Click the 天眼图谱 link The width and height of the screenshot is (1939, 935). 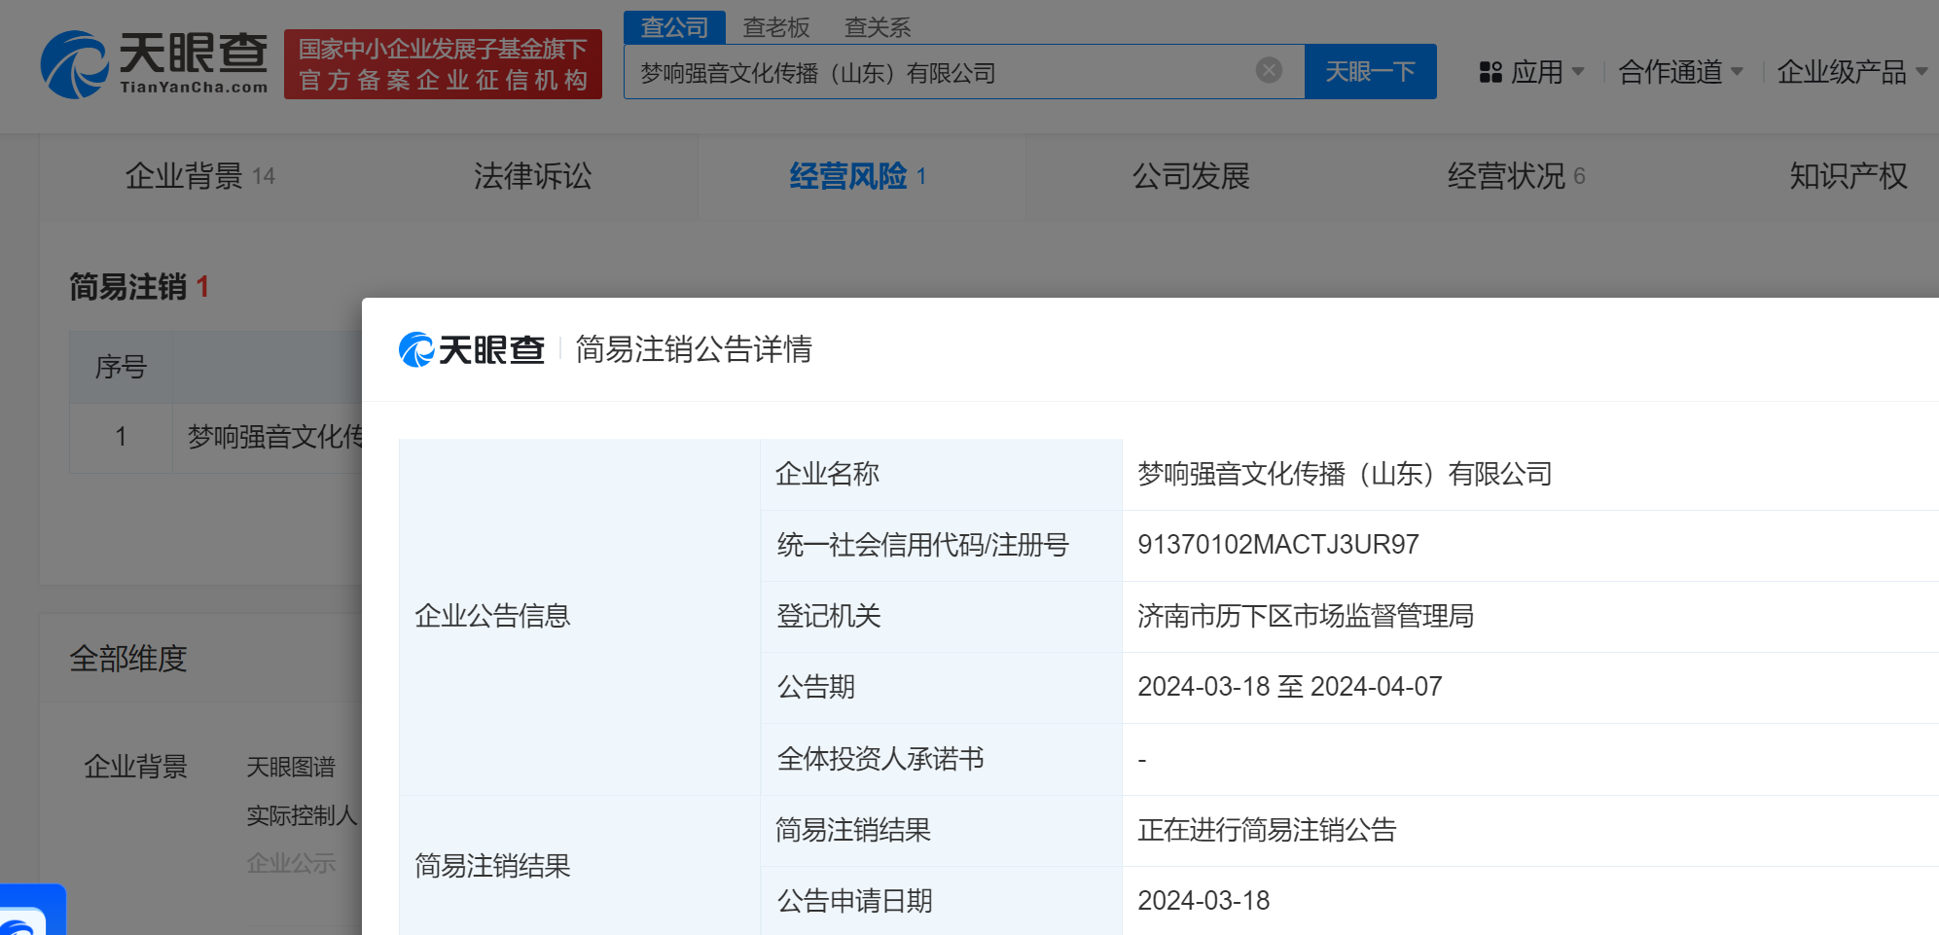point(290,767)
